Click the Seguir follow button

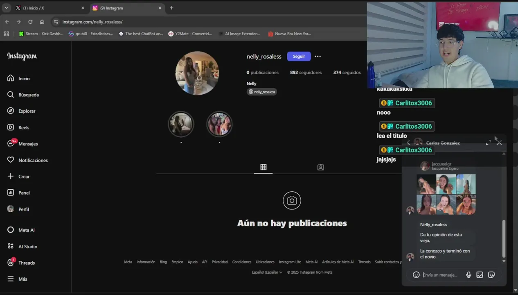coord(299,57)
